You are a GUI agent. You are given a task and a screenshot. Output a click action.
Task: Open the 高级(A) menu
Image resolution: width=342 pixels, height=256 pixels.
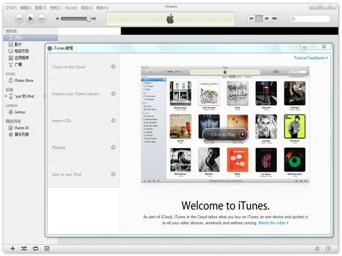[87, 8]
